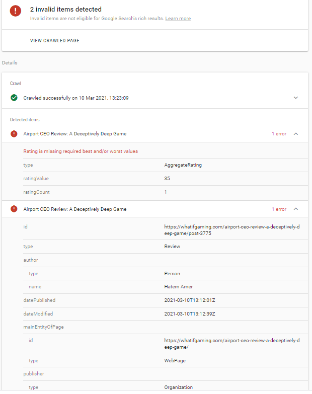Click datePublished value 2021-03-10T13:12:01Z

point(190,300)
